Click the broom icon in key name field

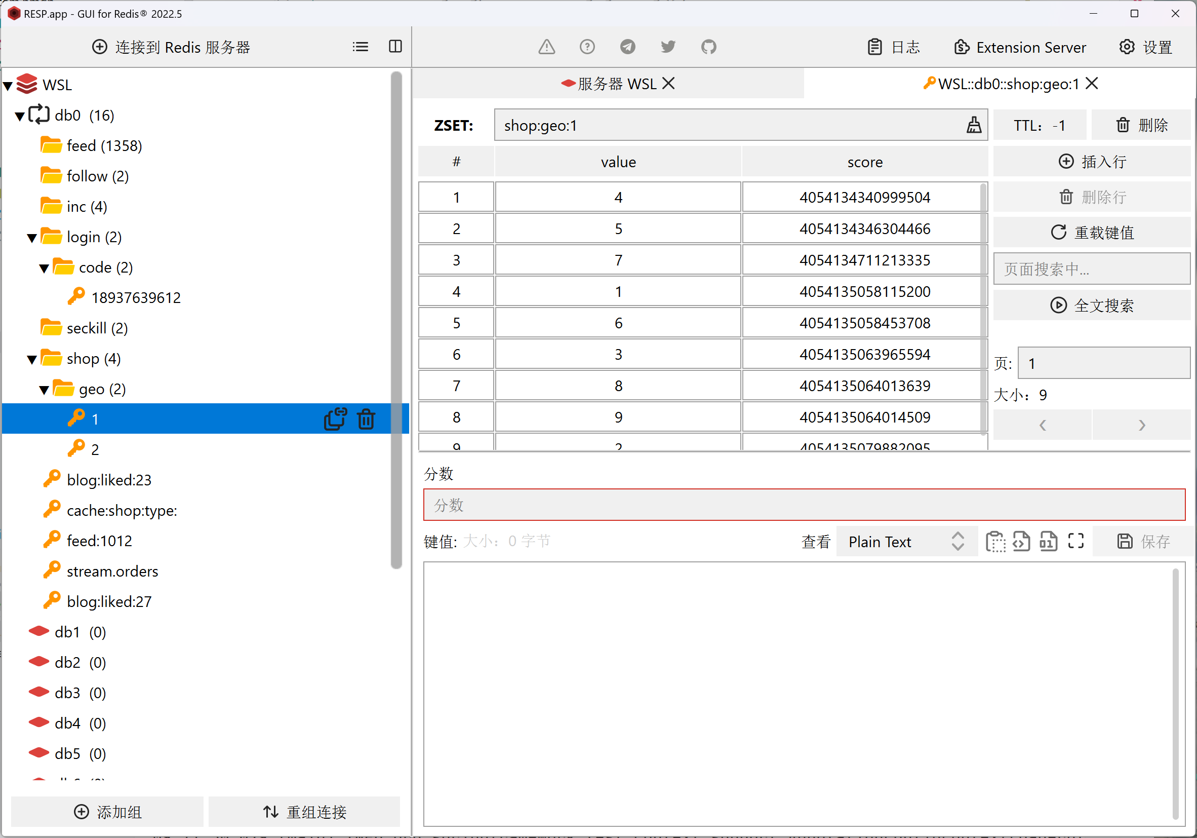[973, 125]
